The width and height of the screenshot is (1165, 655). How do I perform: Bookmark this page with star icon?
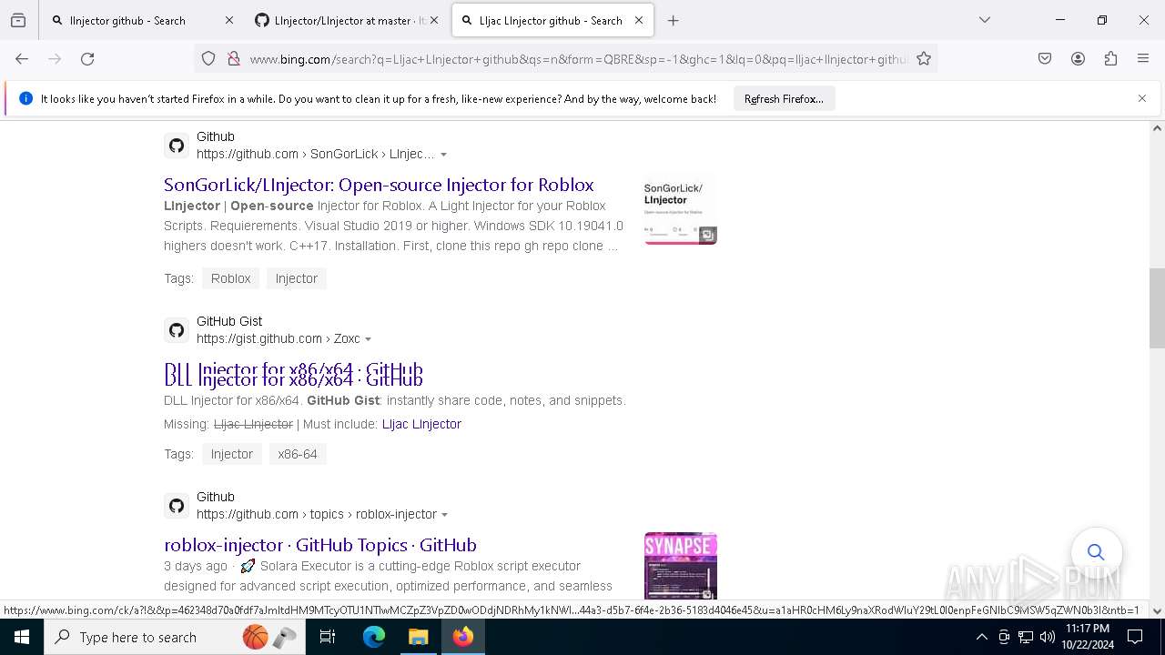924,58
